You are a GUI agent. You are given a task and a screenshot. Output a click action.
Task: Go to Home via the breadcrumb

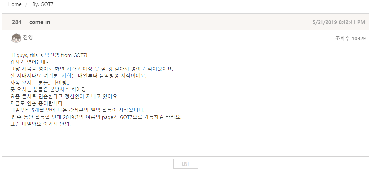coord(15,4)
